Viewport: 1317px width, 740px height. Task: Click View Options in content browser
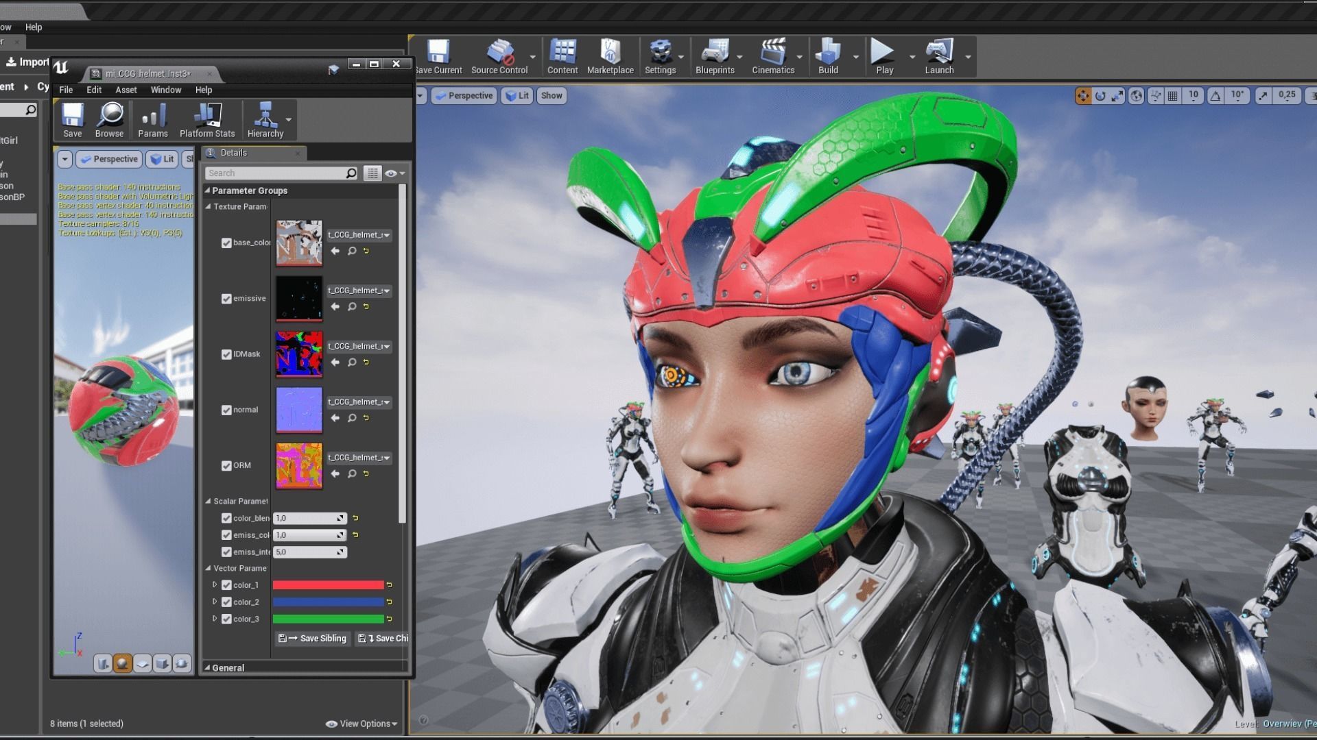(361, 724)
